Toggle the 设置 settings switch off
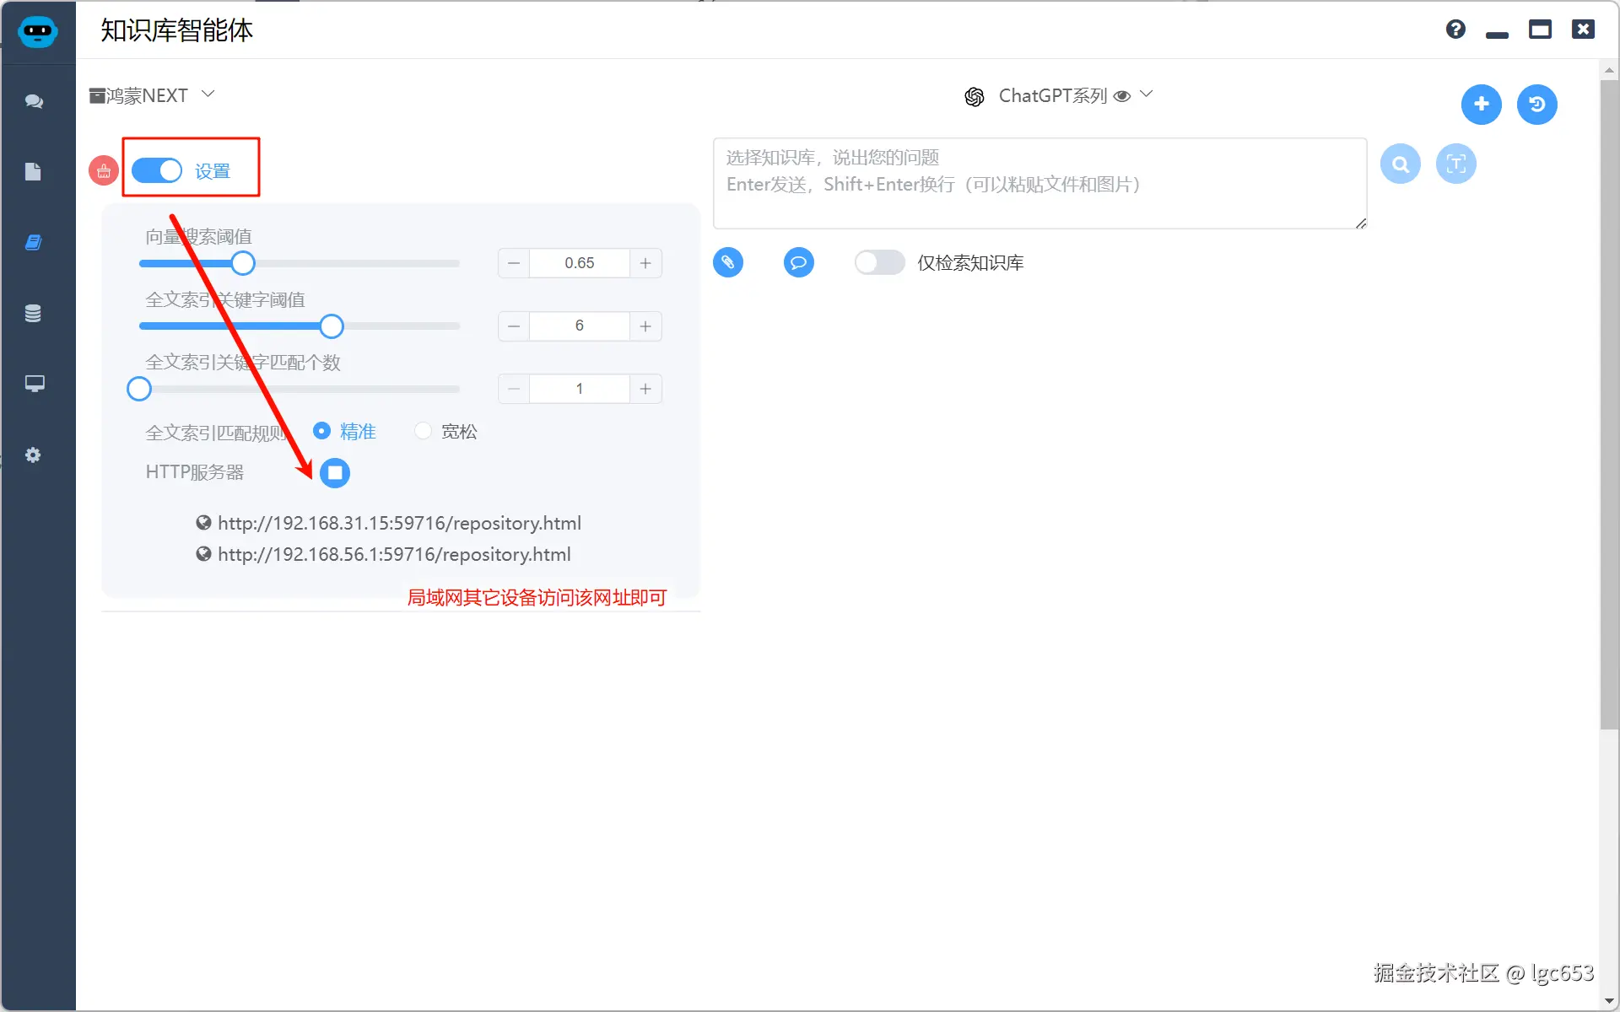This screenshot has width=1620, height=1012. click(x=157, y=170)
